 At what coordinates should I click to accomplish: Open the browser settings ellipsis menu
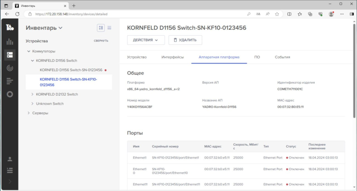342,14
